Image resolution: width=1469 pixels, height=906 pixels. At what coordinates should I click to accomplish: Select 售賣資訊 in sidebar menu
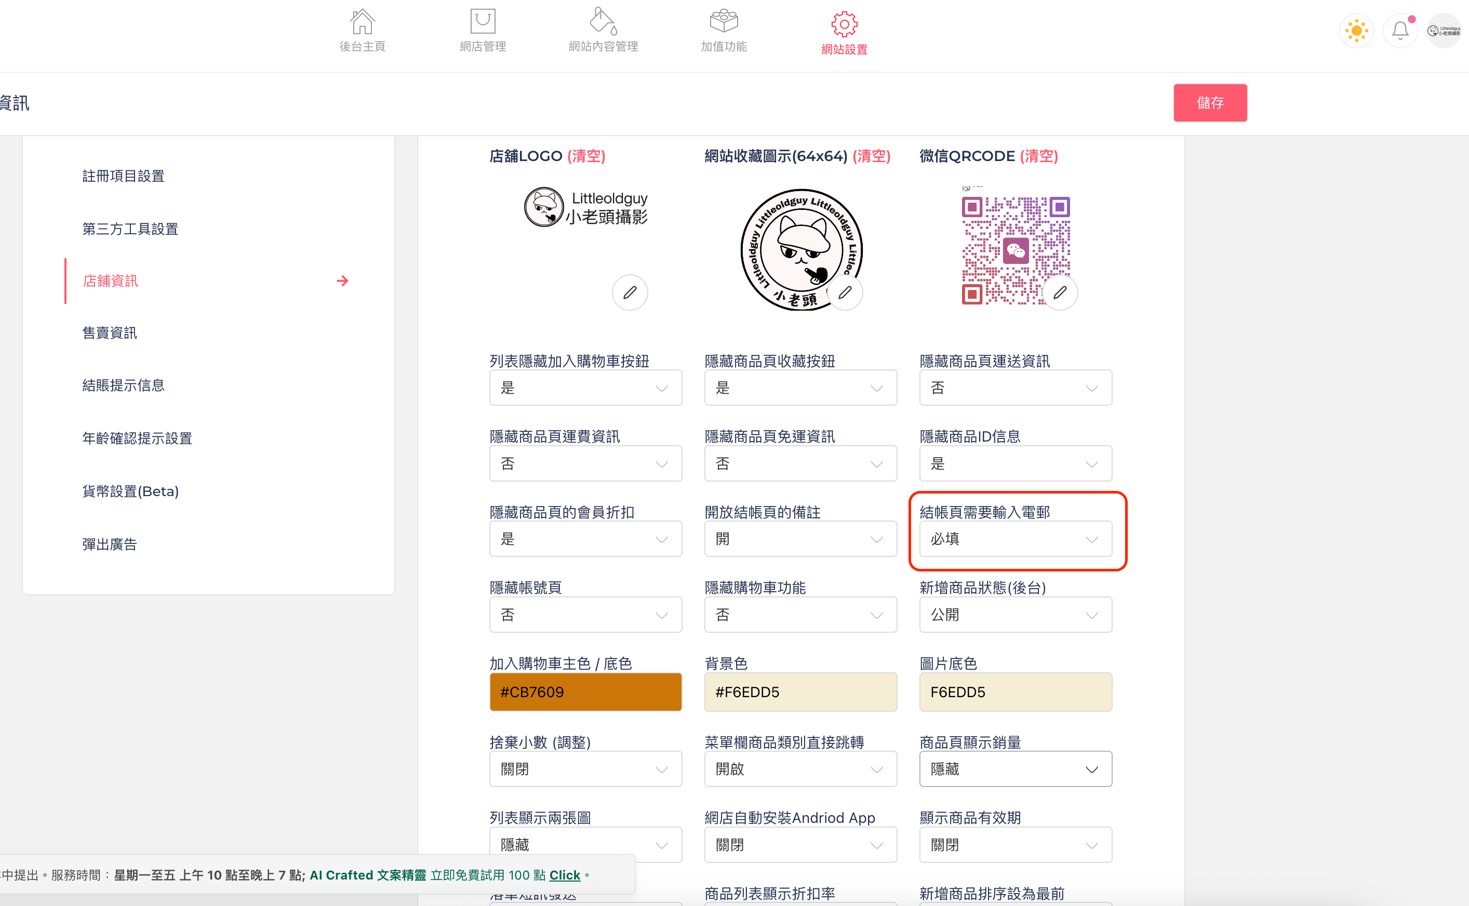point(110,333)
